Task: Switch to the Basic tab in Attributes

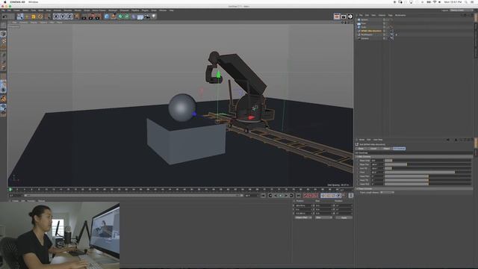Action: click(x=361, y=149)
